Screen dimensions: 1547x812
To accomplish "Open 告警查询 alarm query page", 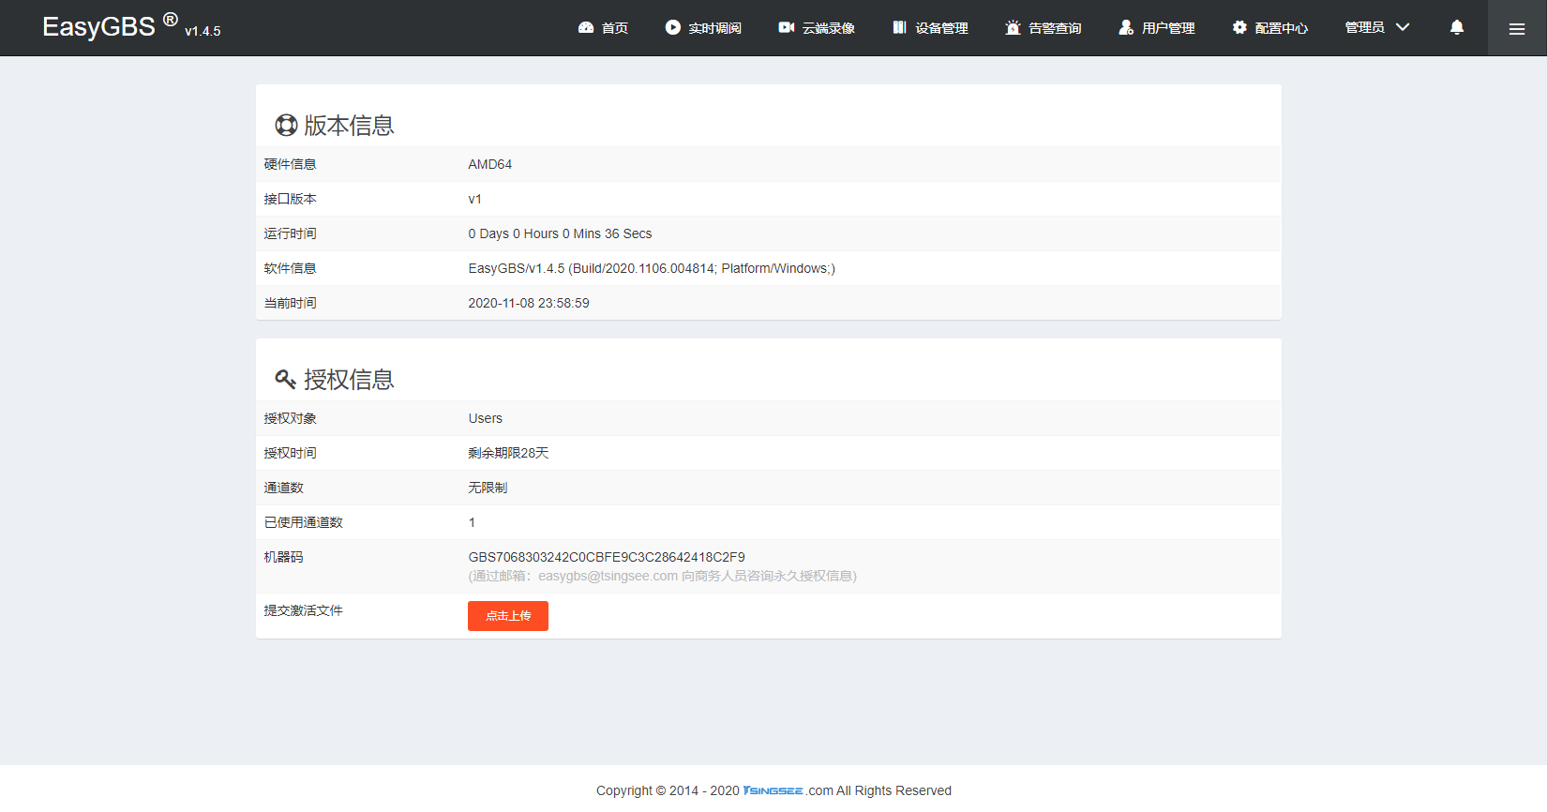I will point(1044,28).
